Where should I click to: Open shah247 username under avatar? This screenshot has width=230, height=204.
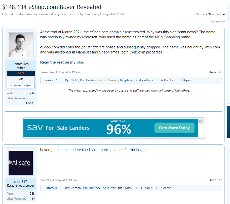(x=21, y=182)
